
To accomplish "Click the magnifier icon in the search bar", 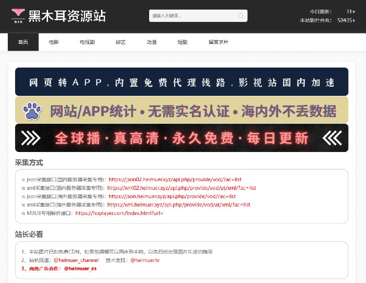I will tap(241, 16).
